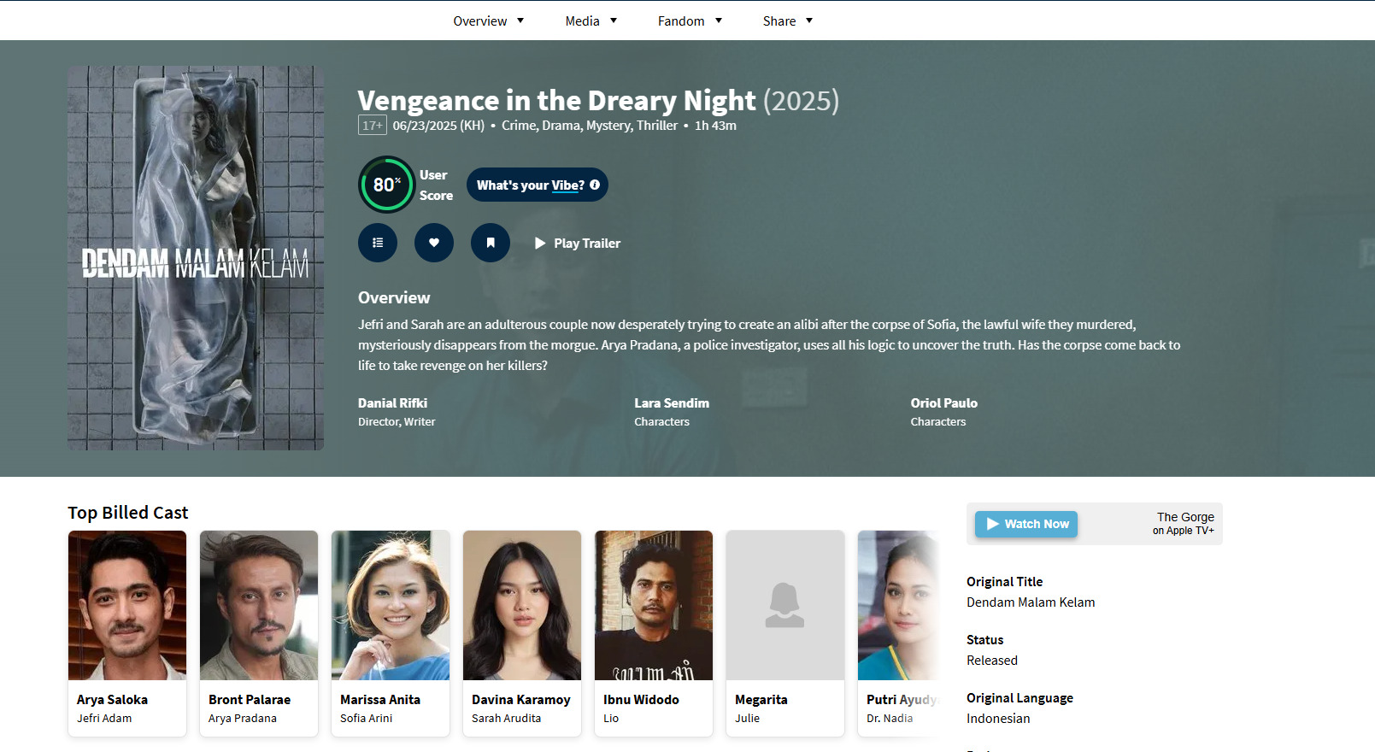Open the Fandom dropdown menu
This screenshot has width=1375, height=752.
point(690,21)
